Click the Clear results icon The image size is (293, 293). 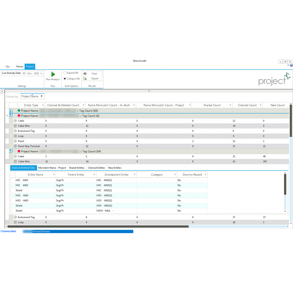(x=85, y=74)
